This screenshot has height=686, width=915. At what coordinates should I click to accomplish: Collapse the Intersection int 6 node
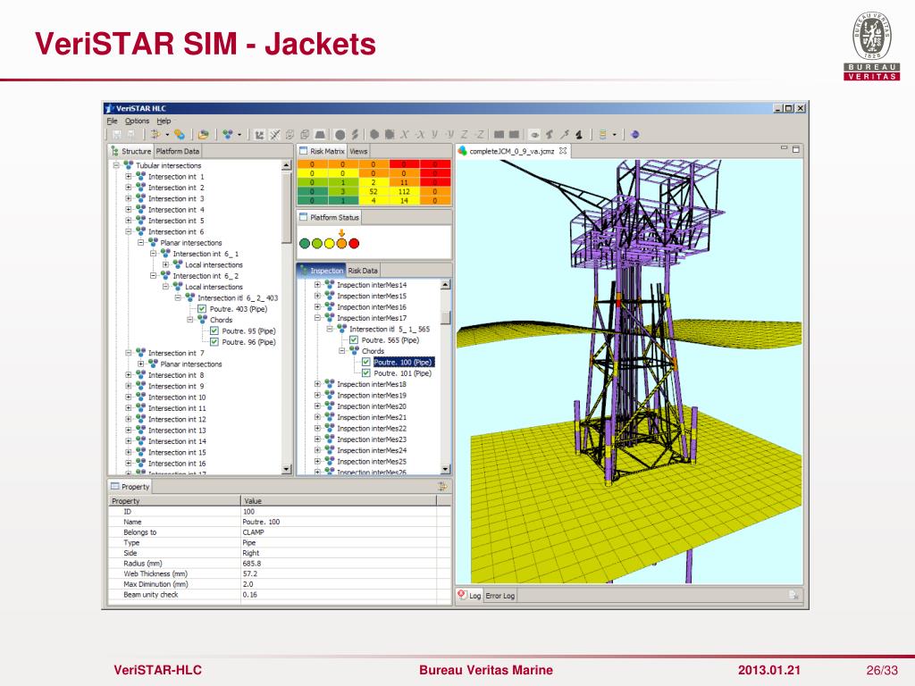pos(129,231)
